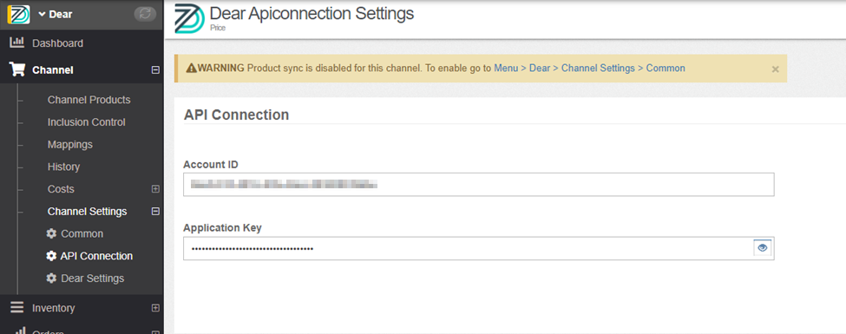Collapse the Channel menu section
The width and height of the screenshot is (846, 334).
[x=155, y=69]
